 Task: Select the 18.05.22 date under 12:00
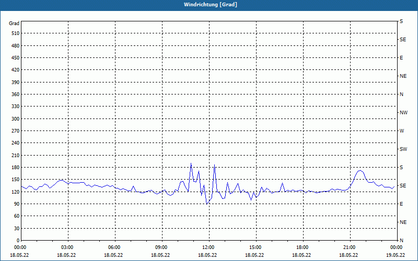pyautogui.click(x=207, y=255)
